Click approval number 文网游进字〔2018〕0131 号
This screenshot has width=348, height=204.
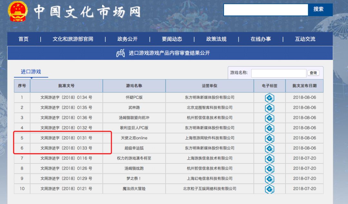click(66, 138)
